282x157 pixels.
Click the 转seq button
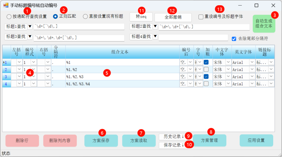coord(141,17)
